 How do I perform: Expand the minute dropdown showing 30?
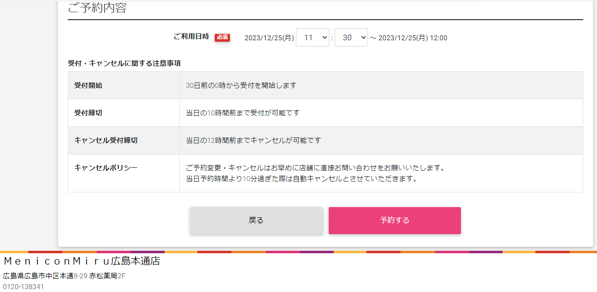351,37
